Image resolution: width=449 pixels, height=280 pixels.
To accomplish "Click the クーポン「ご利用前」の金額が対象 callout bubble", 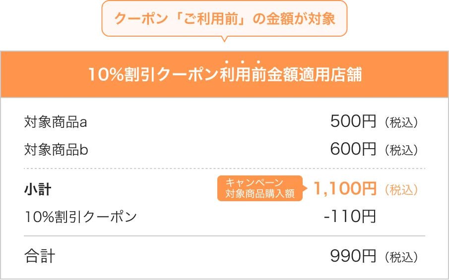I will click(224, 19).
